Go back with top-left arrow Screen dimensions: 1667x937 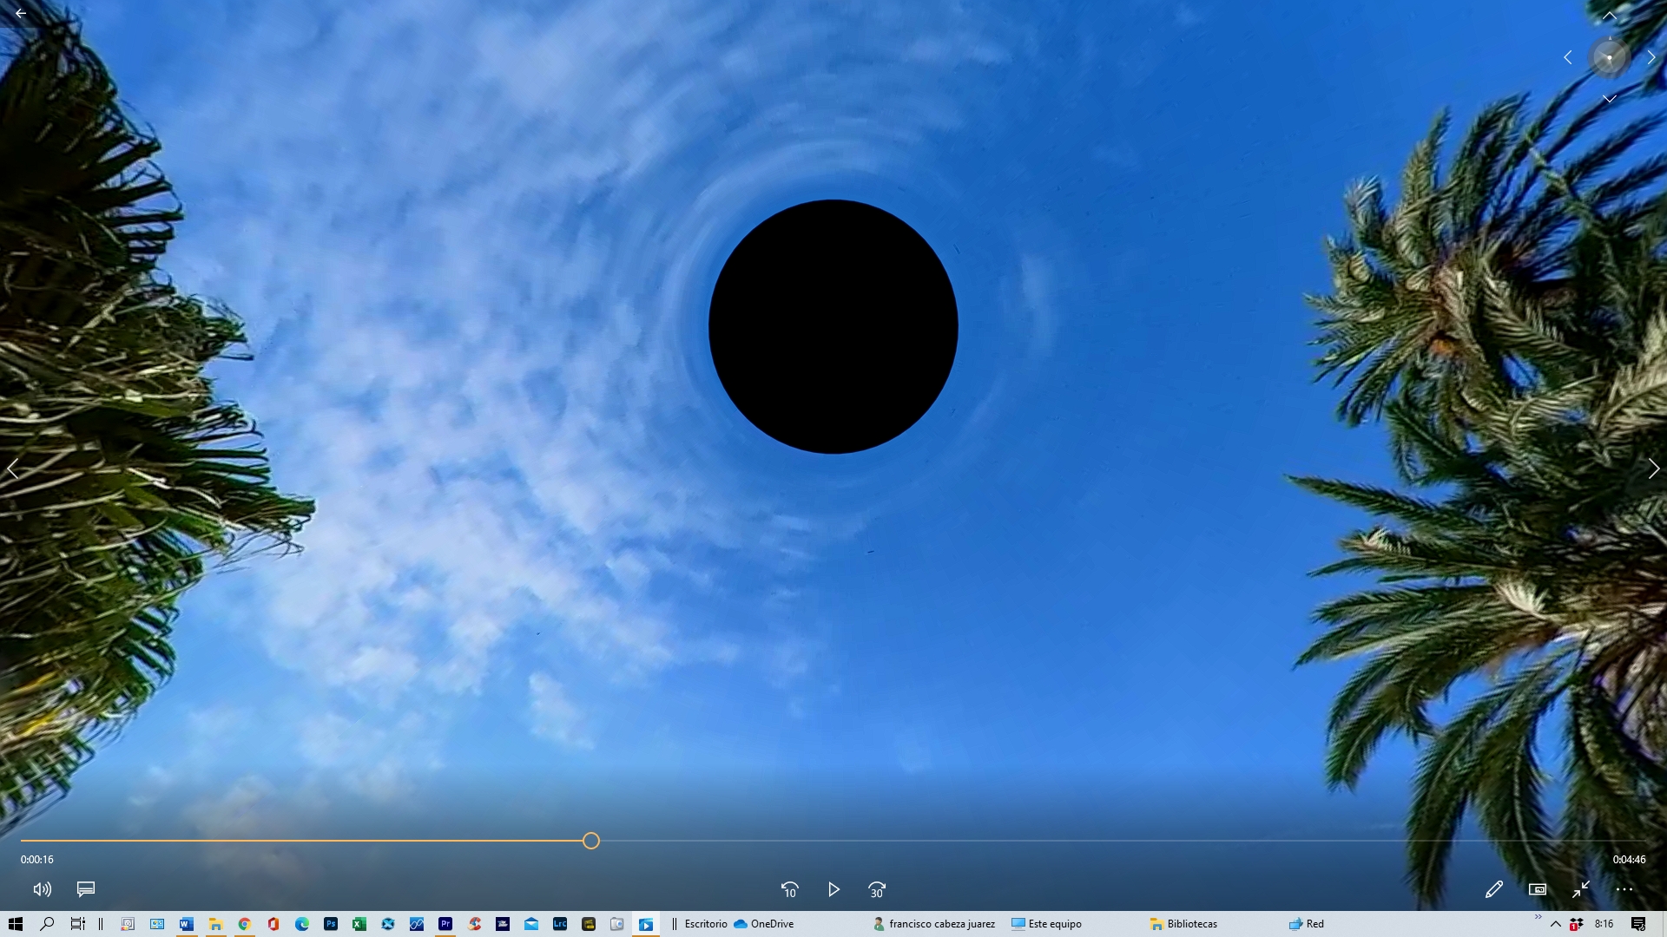click(21, 14)
